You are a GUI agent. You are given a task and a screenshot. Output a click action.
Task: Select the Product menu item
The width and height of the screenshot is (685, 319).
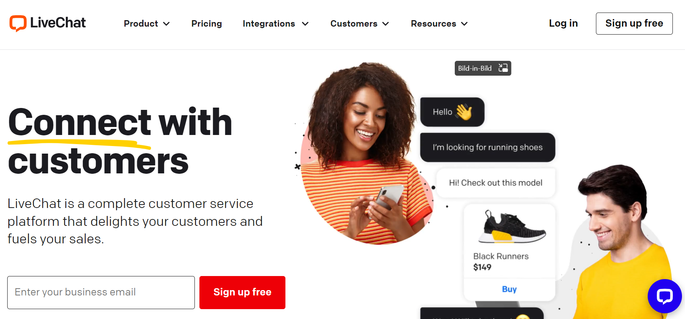[141, 24]
